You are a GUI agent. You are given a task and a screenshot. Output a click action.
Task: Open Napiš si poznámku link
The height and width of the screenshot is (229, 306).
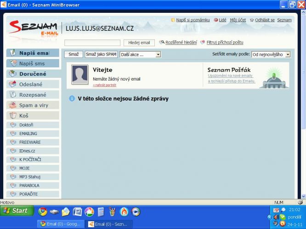coord(193,20)
